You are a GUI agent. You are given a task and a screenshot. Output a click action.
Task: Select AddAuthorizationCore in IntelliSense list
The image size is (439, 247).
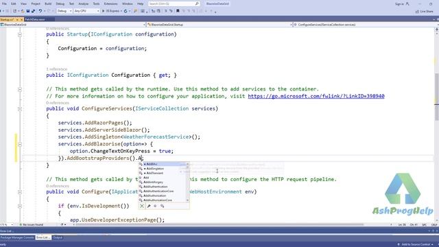(163, 200)
